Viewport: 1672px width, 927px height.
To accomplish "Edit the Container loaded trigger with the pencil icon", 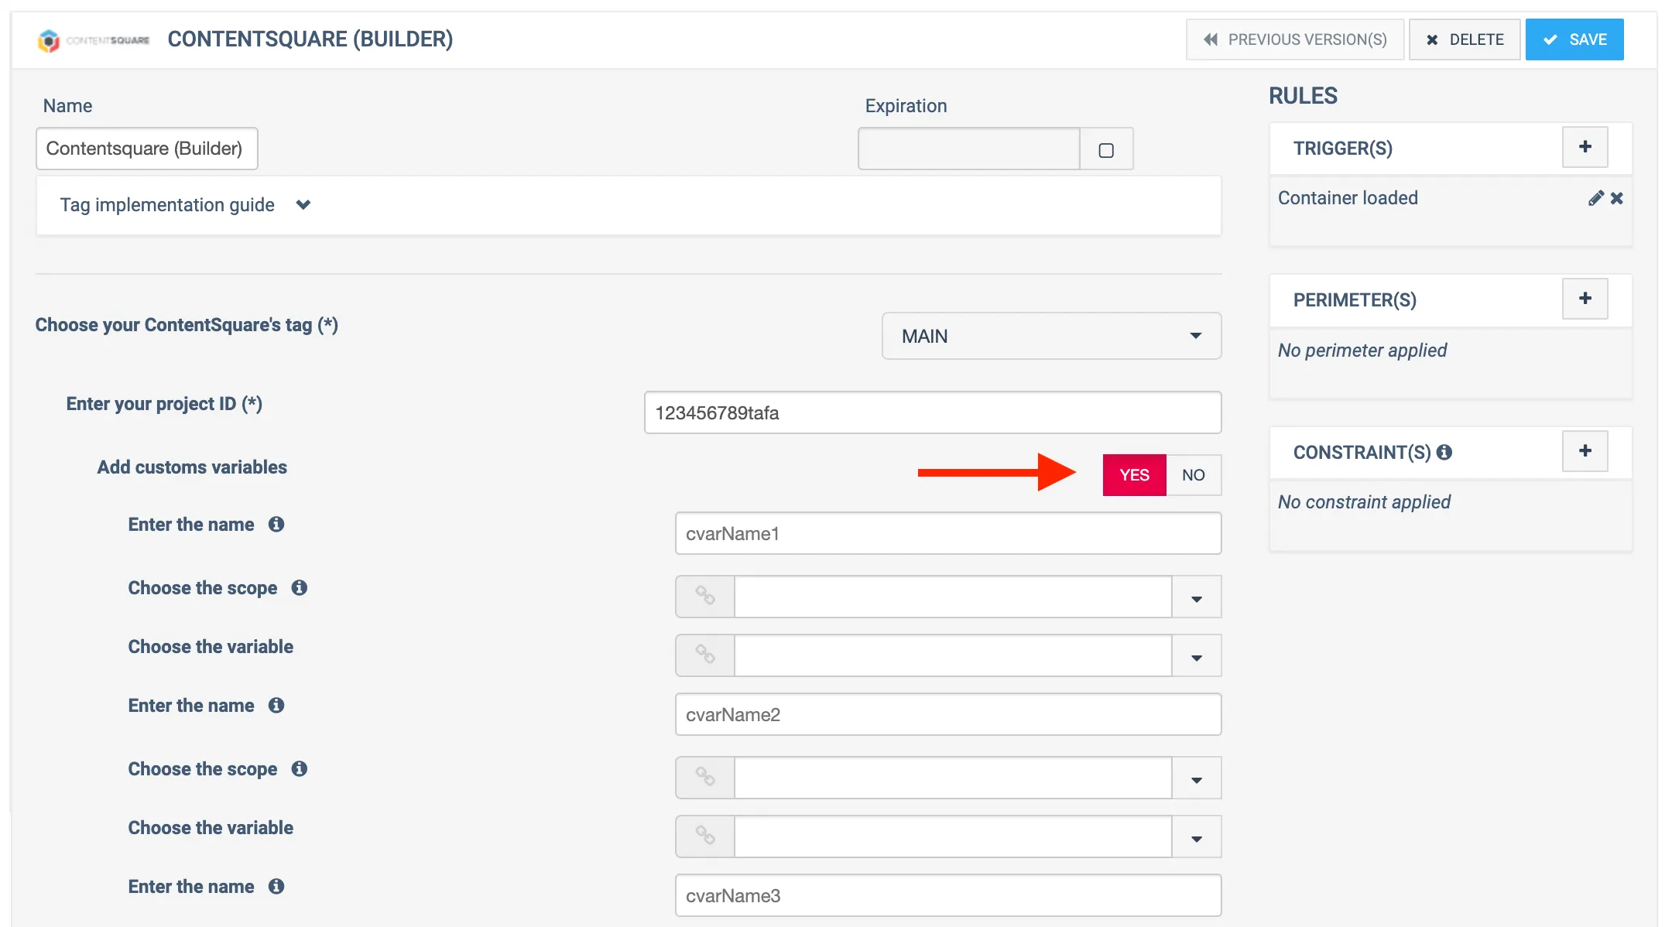I will (1595, 198).
